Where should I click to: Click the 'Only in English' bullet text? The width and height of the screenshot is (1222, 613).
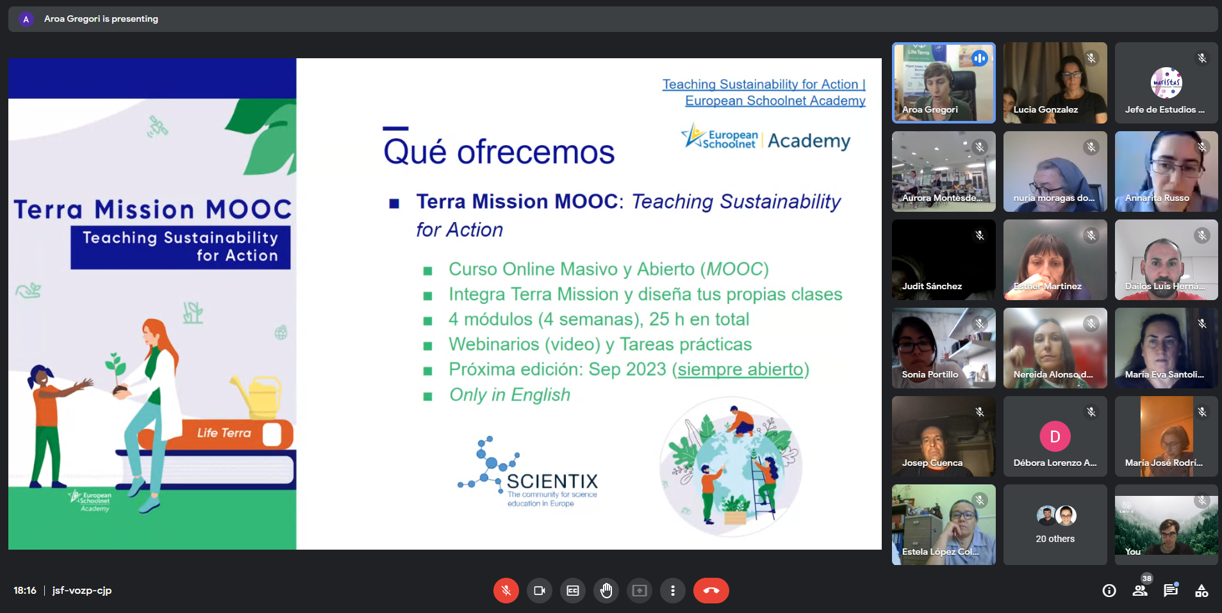click(x=509, y=395)
